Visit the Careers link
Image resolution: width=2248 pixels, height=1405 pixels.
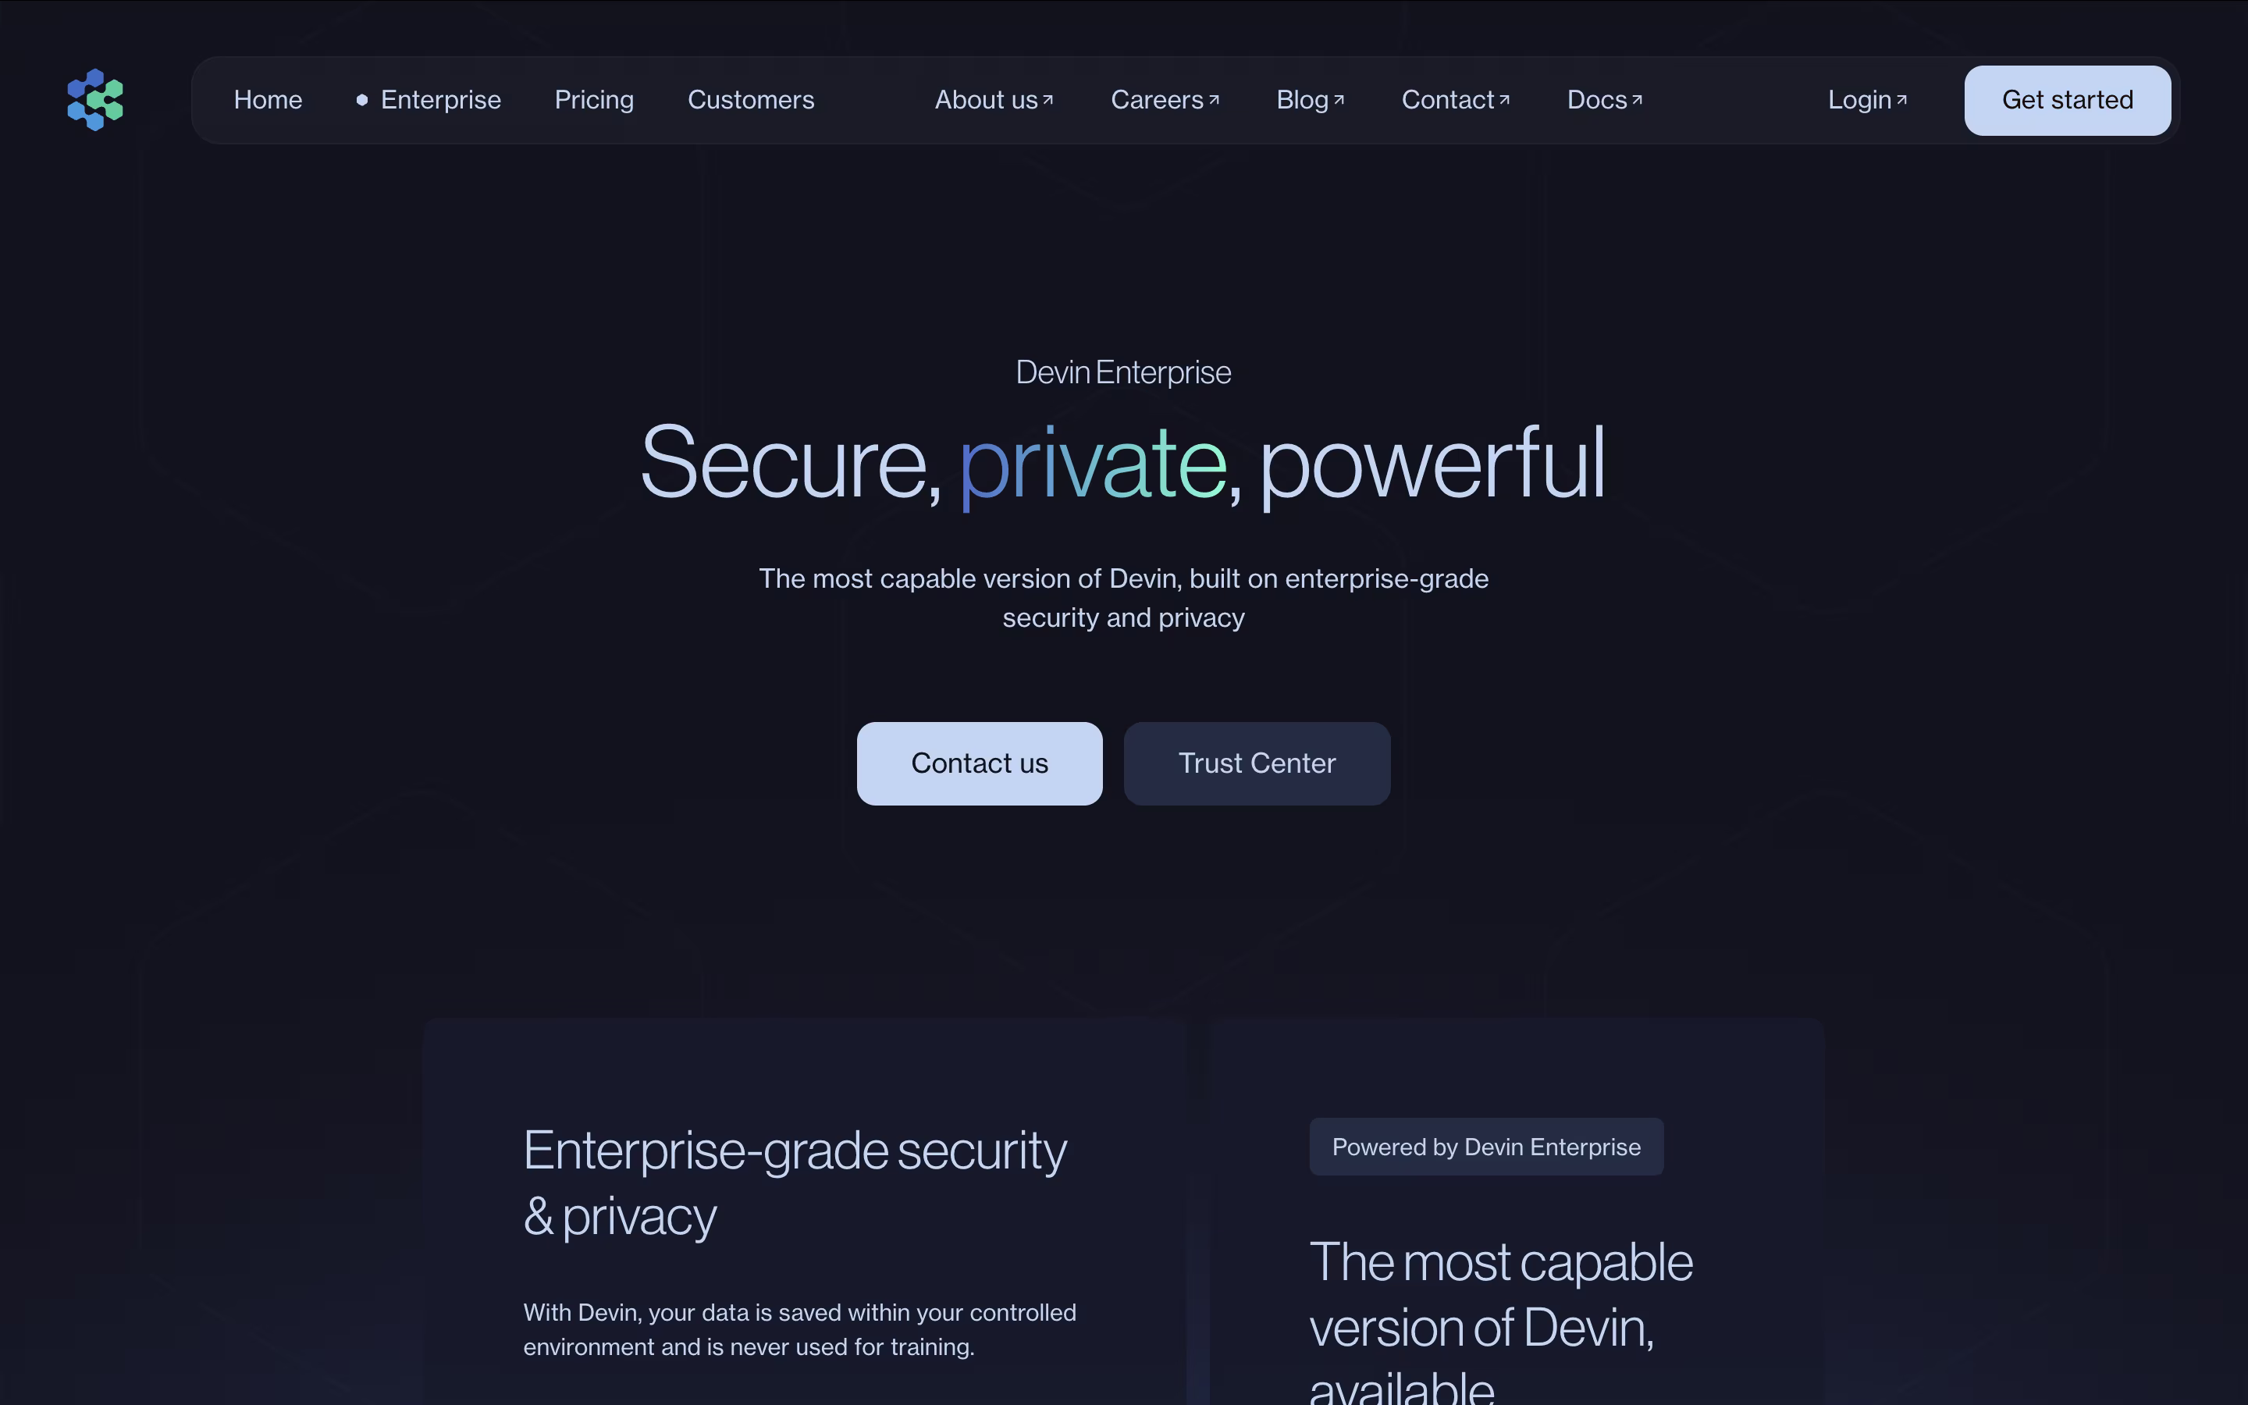pos(1157,99)
